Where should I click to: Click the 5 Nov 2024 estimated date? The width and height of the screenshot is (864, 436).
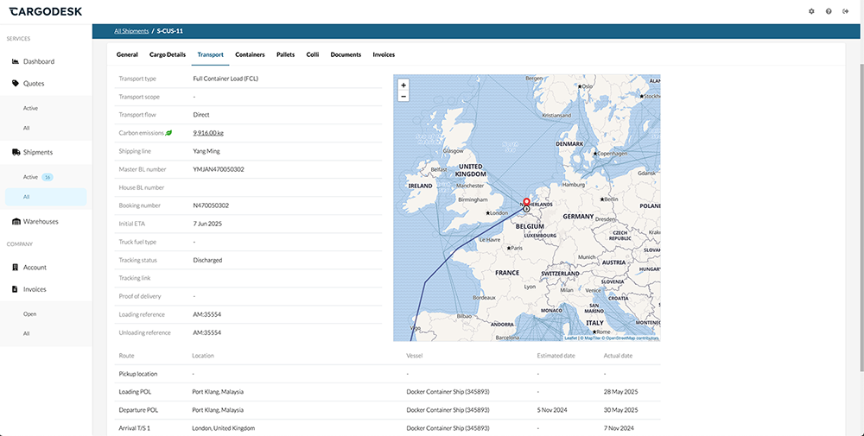click(x=552, y=410)
